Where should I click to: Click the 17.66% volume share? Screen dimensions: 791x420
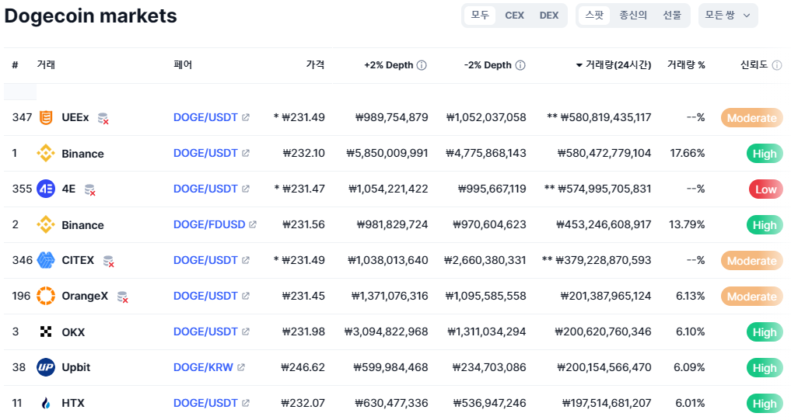[687, 153]
